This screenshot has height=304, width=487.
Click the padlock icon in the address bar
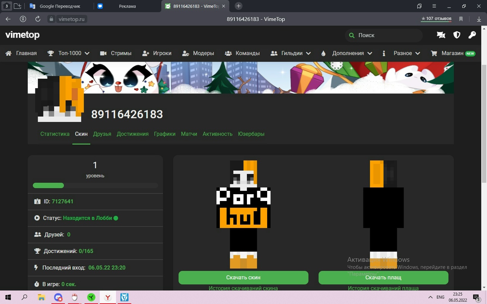(51, 19)
